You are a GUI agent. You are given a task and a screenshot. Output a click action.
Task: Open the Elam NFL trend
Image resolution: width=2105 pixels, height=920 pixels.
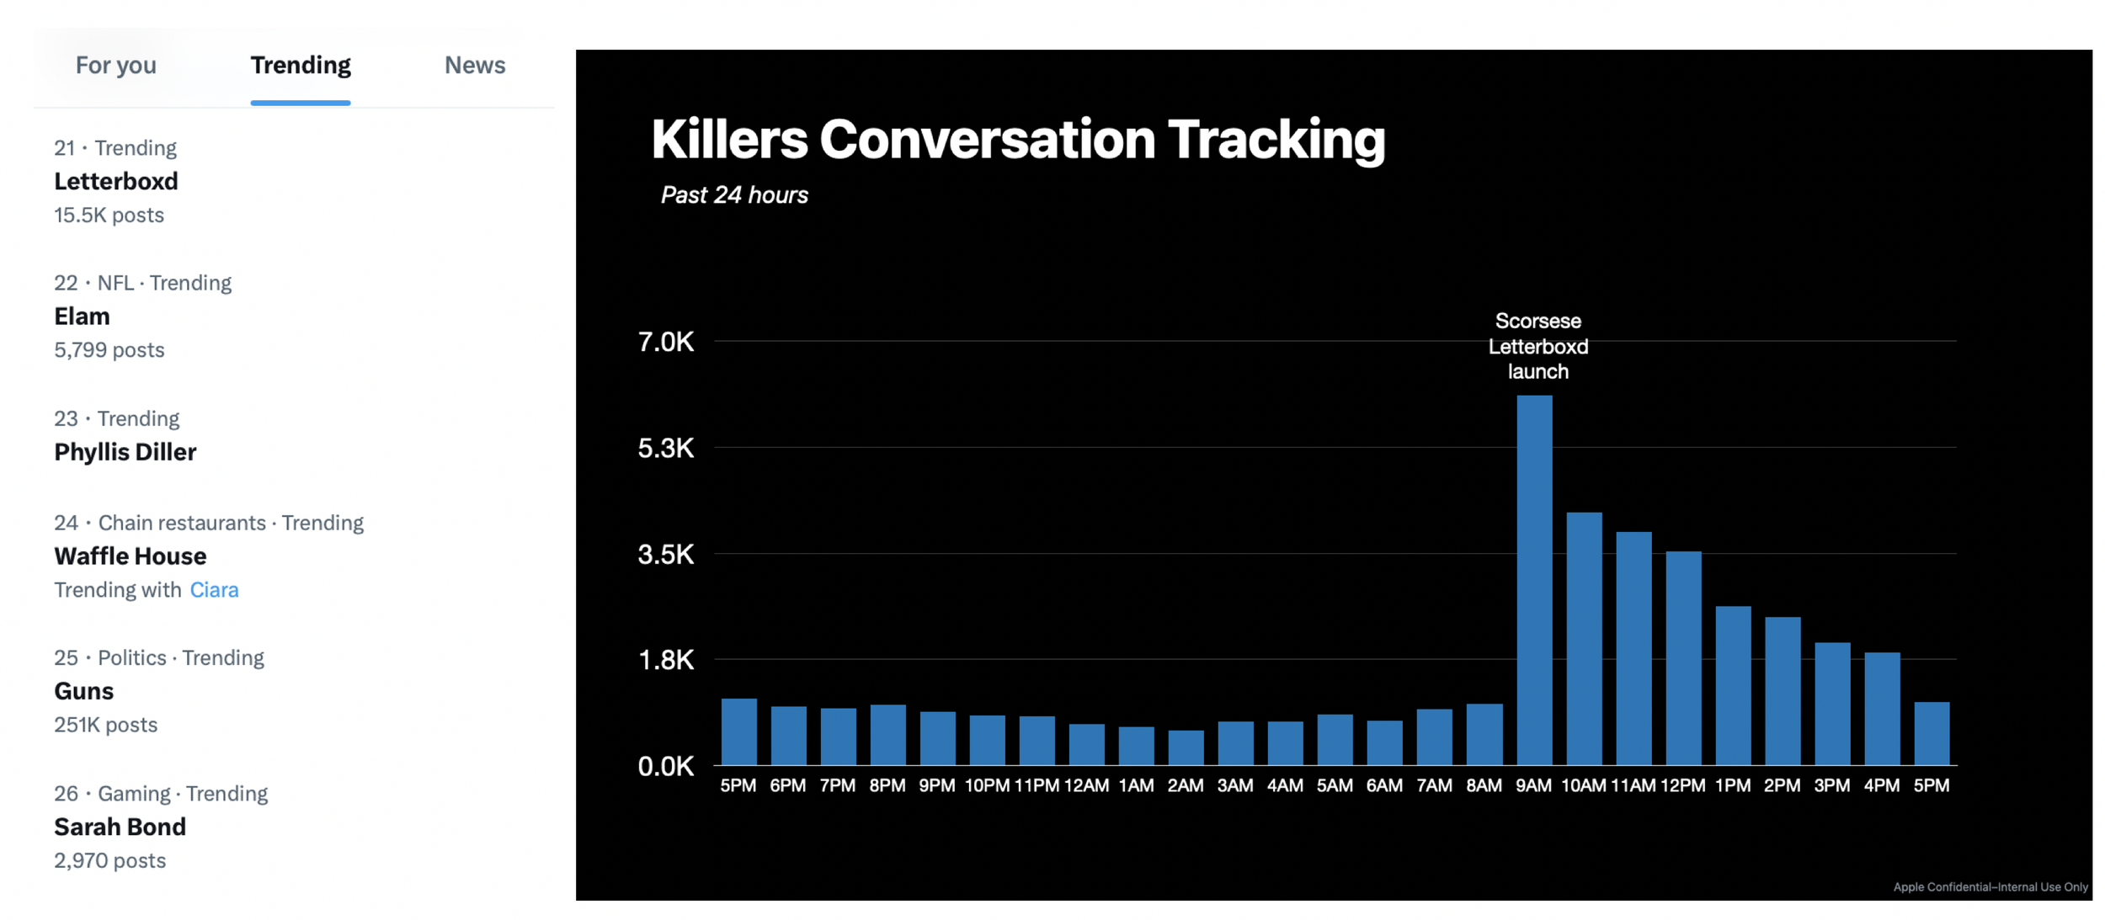(82, 316)
